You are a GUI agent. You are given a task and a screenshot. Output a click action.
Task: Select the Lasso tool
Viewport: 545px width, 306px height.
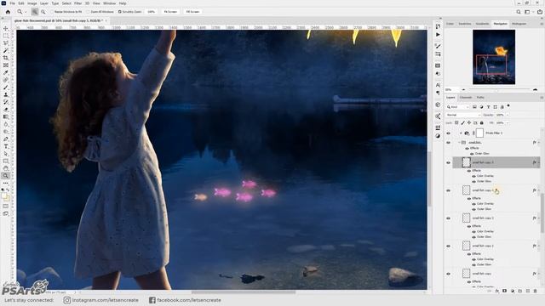[x=6, y=43]
